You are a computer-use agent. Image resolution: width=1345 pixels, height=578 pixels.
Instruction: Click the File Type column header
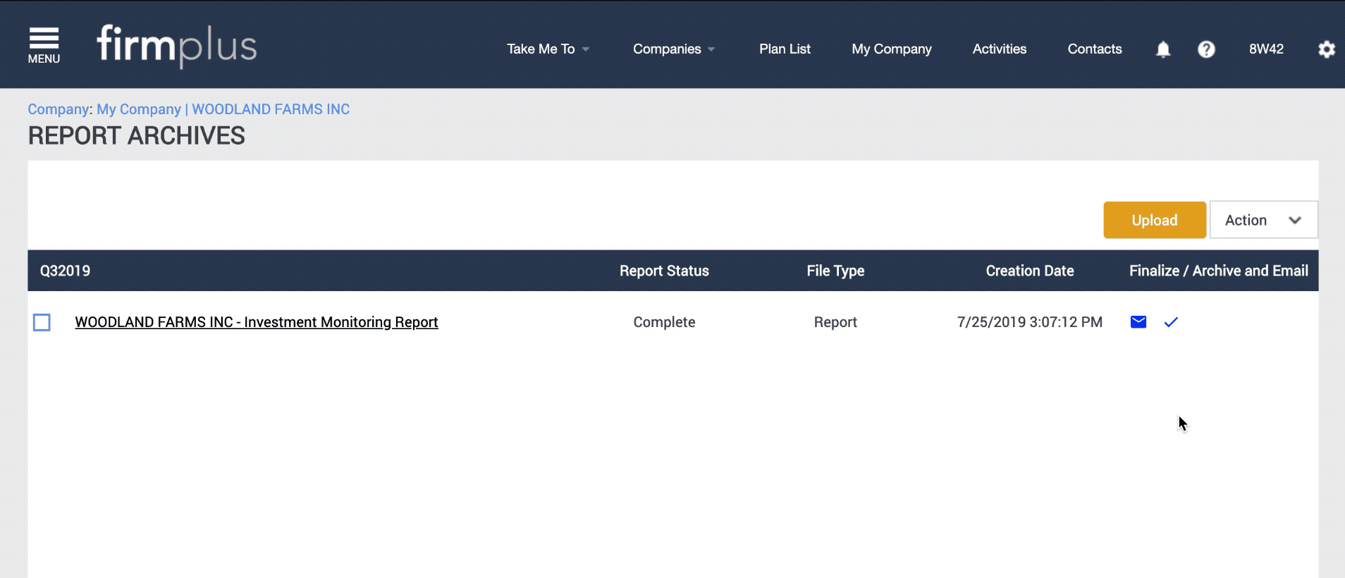[835, 271]
